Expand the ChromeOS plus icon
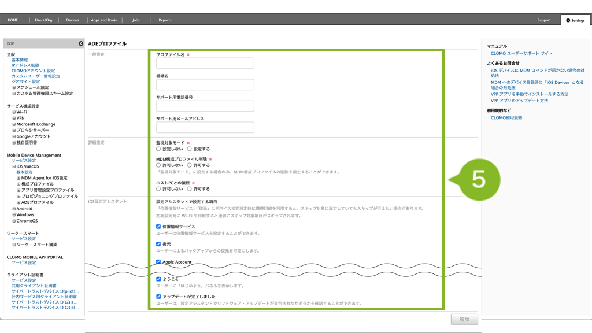592x333 pixels. 14,221
